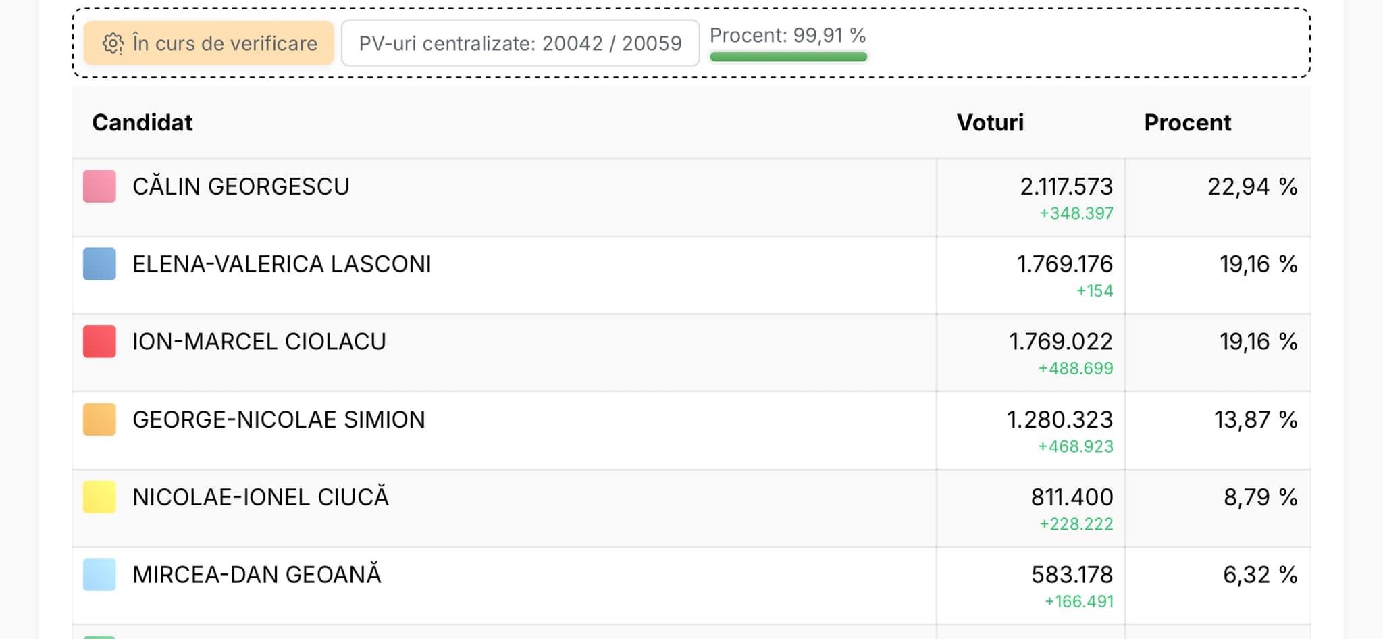
Task: Select the CĂLIN GEORGESCU candidate name
Action: 241,186
